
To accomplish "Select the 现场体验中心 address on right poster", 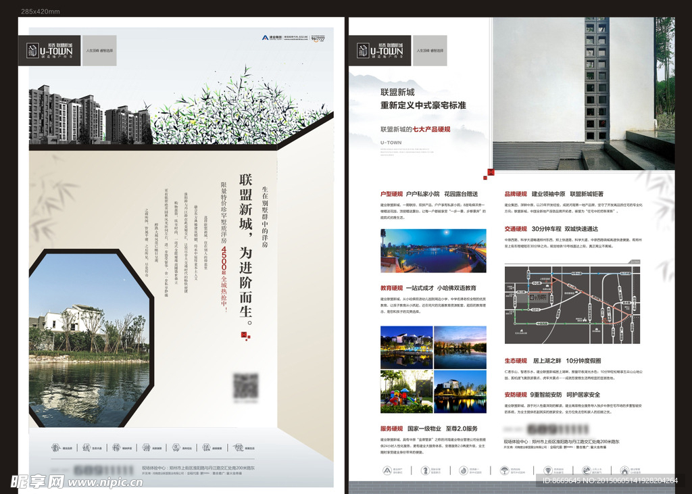I will [x=562, y=441].
